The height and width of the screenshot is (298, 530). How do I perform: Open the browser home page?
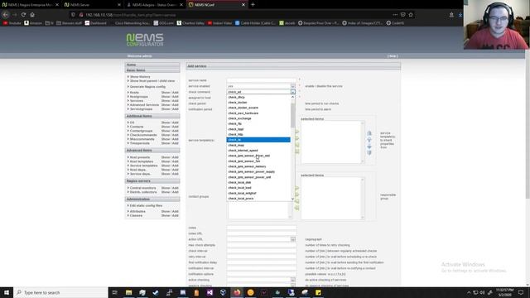coord(32,15)
